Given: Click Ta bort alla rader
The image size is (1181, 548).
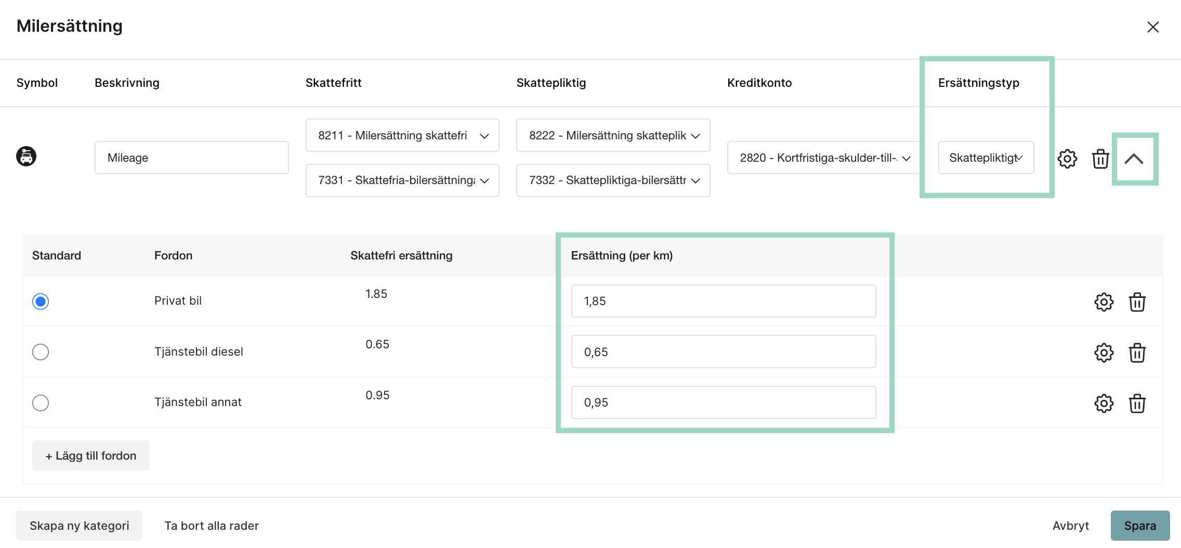Looking at the screenshot, I should (212, 526).
